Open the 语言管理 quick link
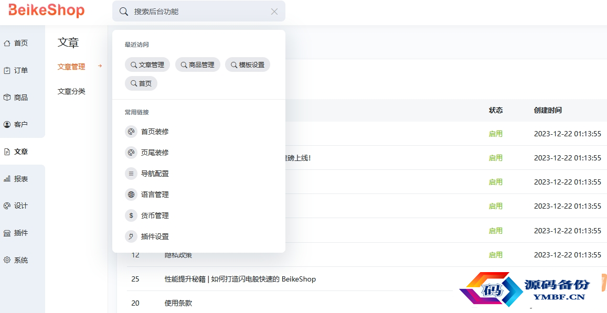607x313 pixels. pos(155,195)
